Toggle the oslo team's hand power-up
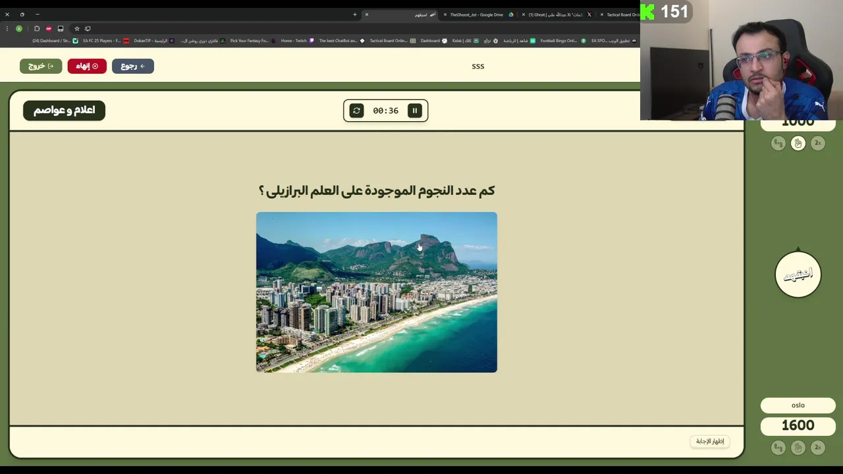The width and height of the screenshot is (843, 474). pos(798,448)
